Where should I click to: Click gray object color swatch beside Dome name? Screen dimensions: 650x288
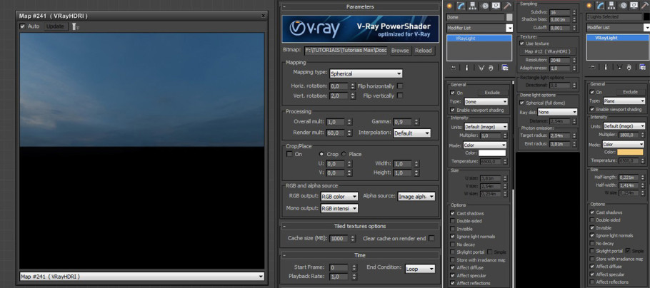[509, 17]
